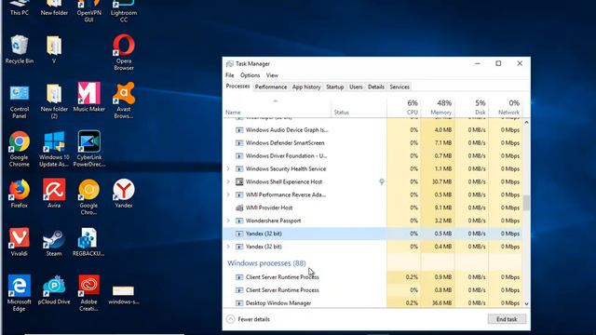Select the Avira desktop icon
The height and width of the screenshot is (335, 596).
coord(54,194)
